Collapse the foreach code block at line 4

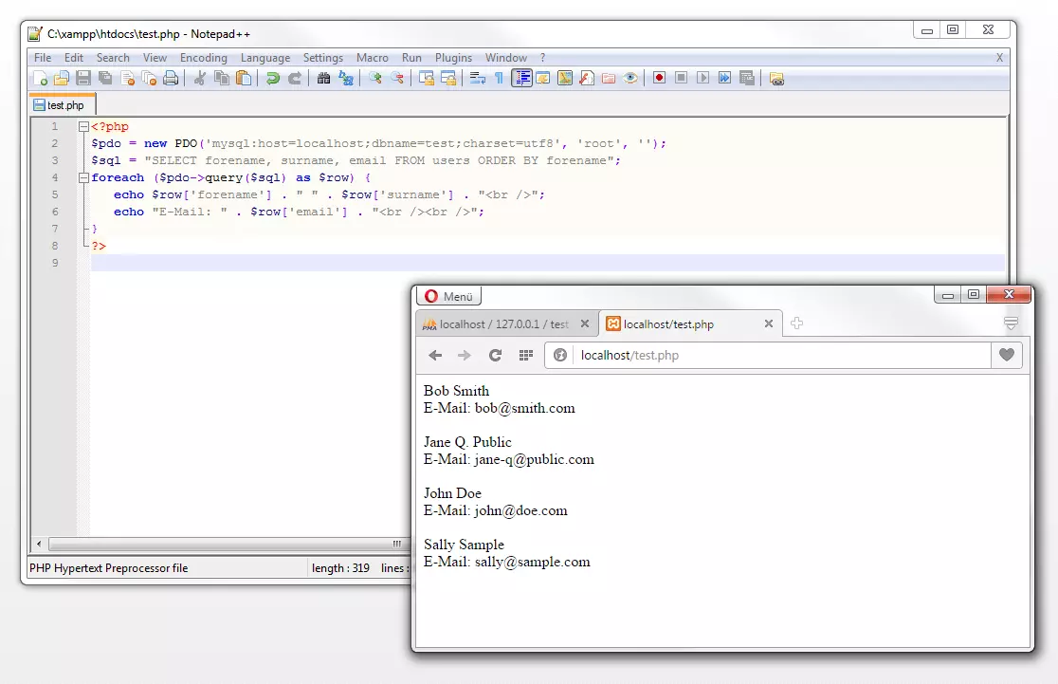(83, 177)
